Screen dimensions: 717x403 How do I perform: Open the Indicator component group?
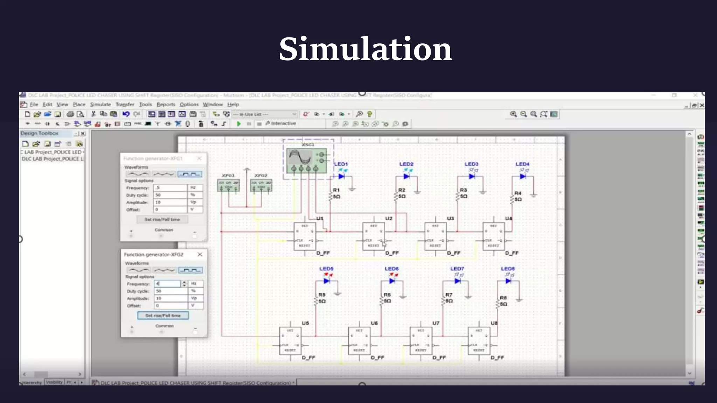pos(118,124)
